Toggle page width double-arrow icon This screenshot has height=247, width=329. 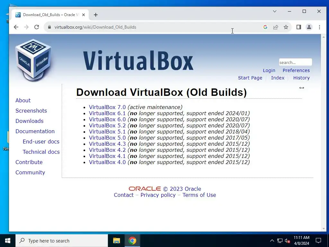click(301, 88)
